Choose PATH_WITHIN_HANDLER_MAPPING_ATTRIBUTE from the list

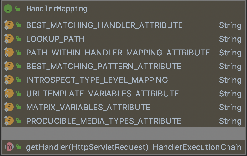[x=118, y=53]
